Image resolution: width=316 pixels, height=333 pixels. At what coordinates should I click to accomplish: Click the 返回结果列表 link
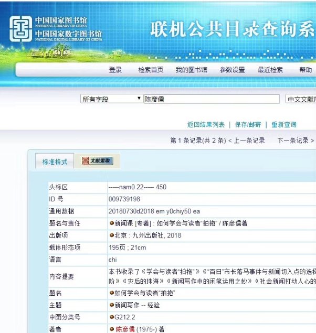coord(206,125)
